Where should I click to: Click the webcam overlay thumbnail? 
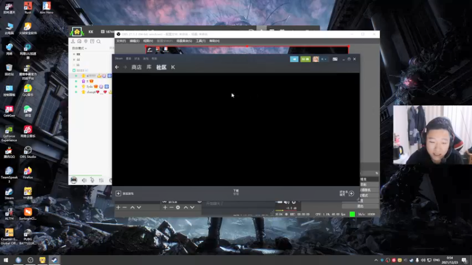pyautogui.click(x=432, y=135)
